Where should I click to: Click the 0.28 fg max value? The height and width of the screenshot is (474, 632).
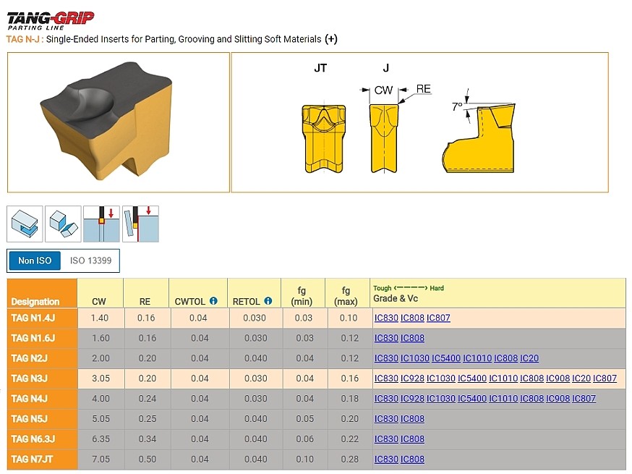(349, 459)
